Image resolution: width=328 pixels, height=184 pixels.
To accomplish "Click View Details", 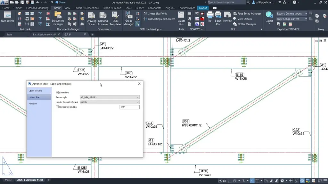I will (x=243, y=19).
